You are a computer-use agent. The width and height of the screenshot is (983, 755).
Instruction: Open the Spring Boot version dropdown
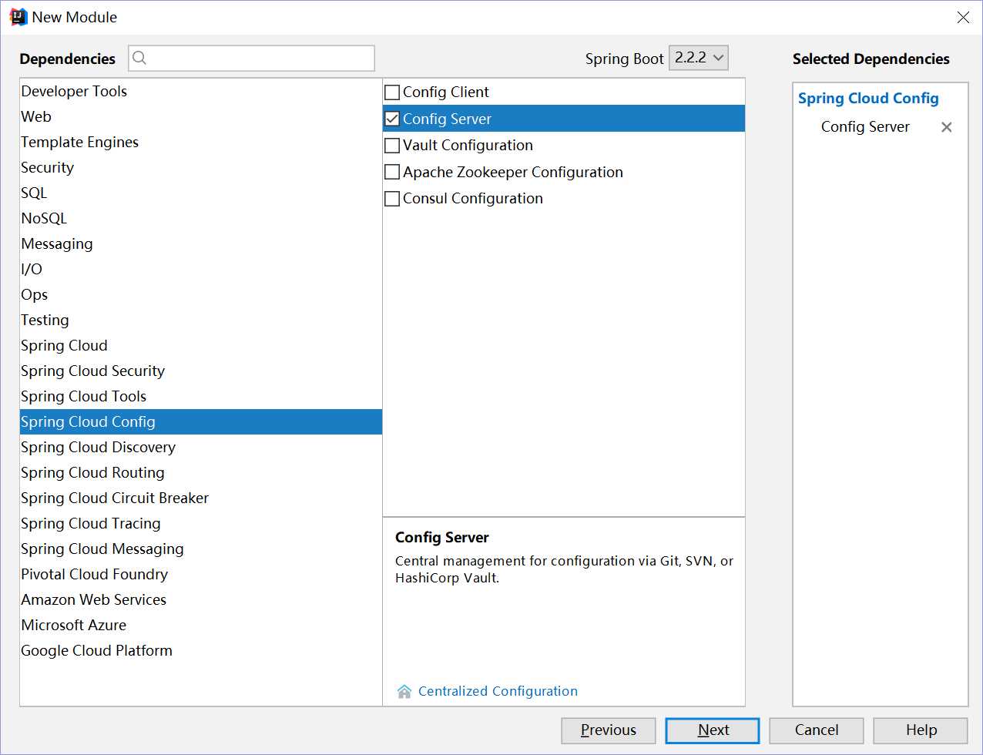pyautogui.click(x=699, y=58)
